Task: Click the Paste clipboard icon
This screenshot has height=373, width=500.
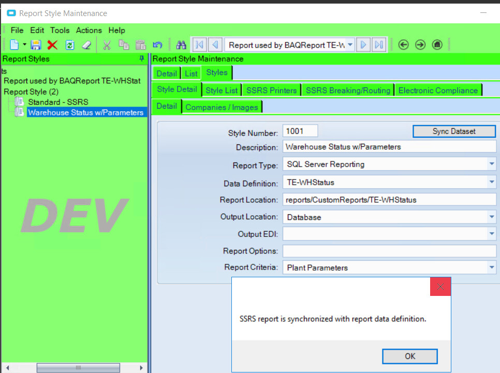Action: point(141,45)
